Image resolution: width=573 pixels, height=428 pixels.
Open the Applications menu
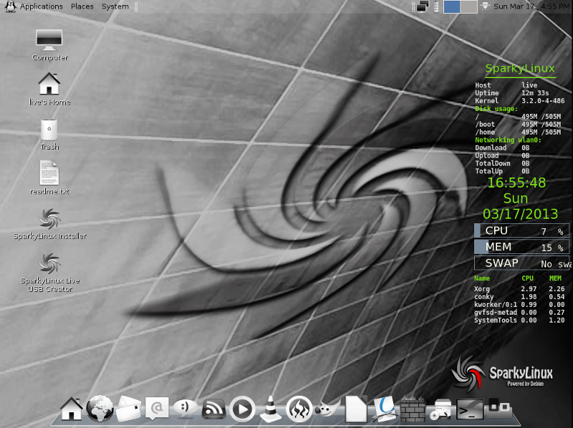tap(41, 6)
